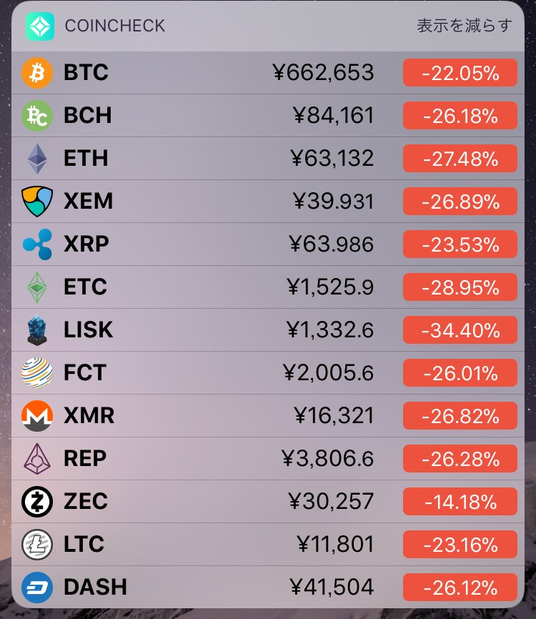Tap the Ethereum ETH diamond icon

[x=37, y=158]
